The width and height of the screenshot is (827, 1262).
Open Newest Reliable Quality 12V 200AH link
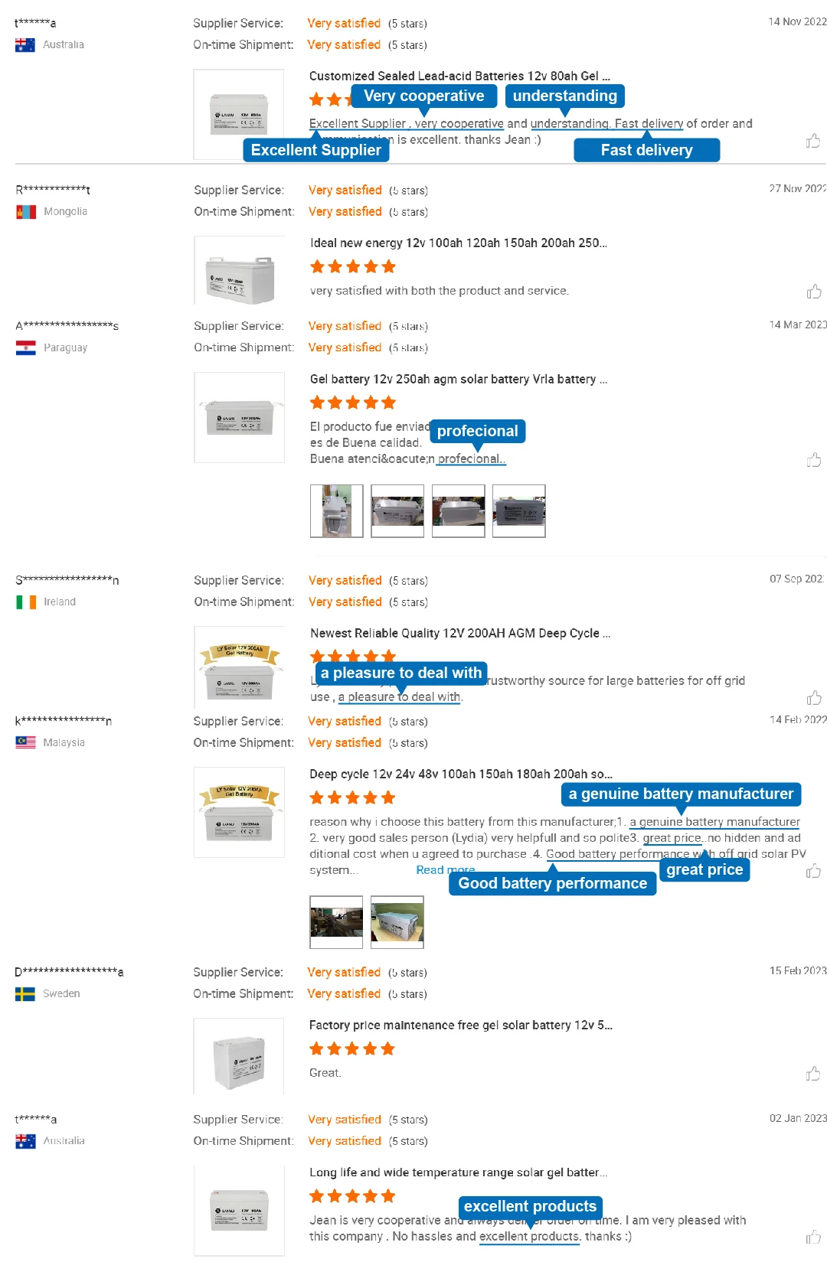point(459,634)
